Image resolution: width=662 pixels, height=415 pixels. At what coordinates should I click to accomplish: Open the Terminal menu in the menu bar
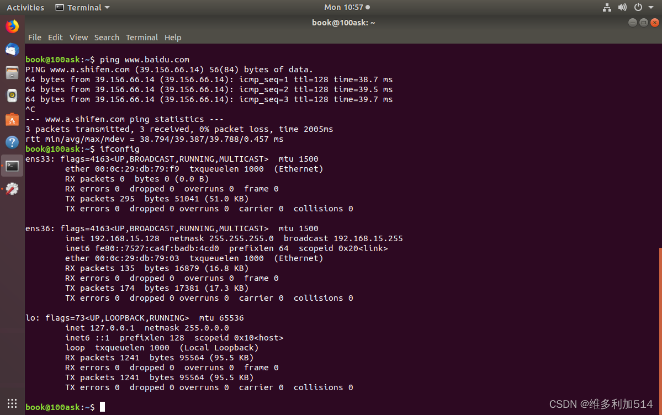142,38
